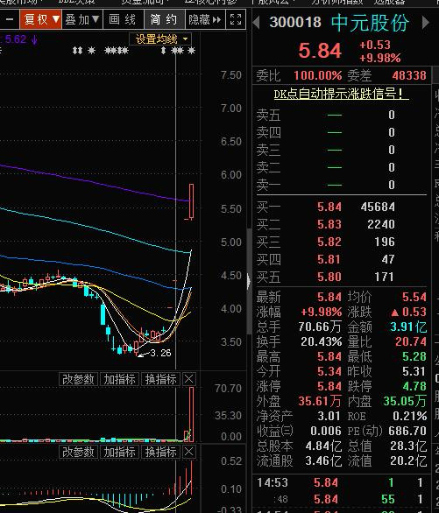Click the 总股本 value 4.84亿
Viewport: 439px width, 513px height.
[x=323, y=446]
